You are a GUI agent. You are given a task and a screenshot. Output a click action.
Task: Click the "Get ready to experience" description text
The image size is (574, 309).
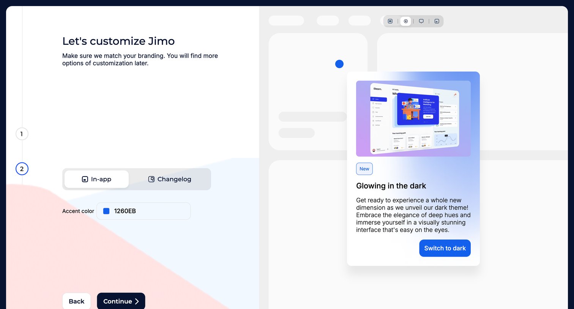click(x=413, y=215)
